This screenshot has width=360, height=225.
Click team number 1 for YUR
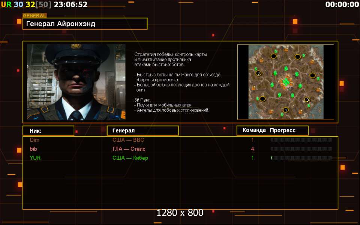click(x=252, y=158)
